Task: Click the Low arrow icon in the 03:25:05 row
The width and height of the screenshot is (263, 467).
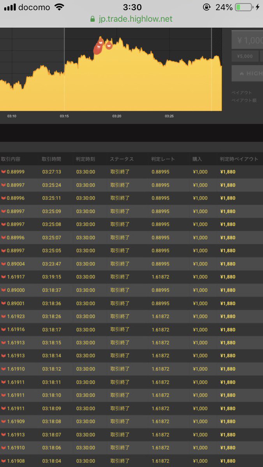Action: pos(4,251)
